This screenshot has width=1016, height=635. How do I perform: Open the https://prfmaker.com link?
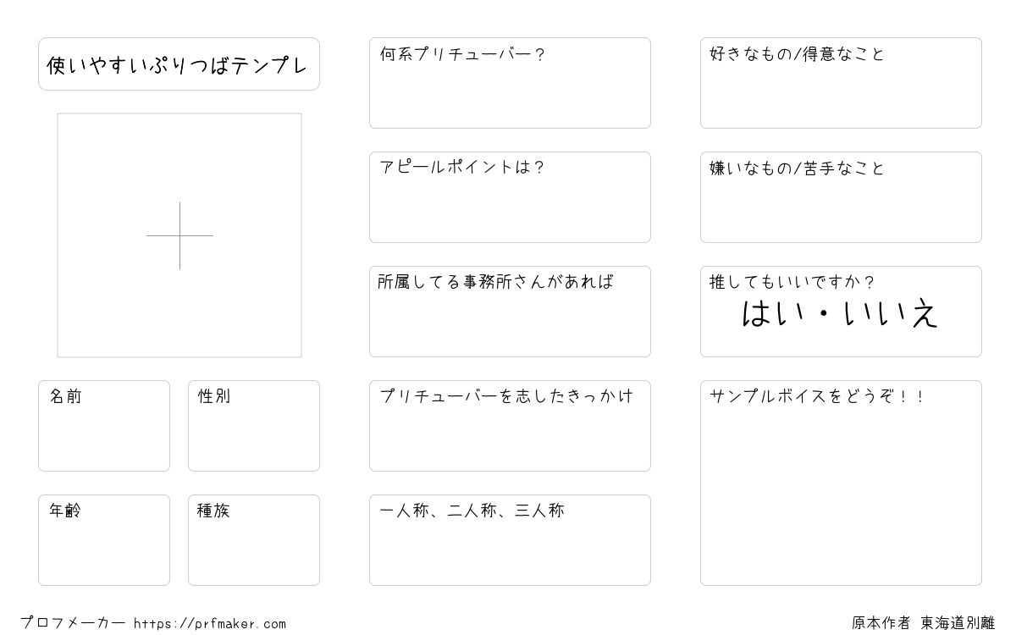pos(210,624)
